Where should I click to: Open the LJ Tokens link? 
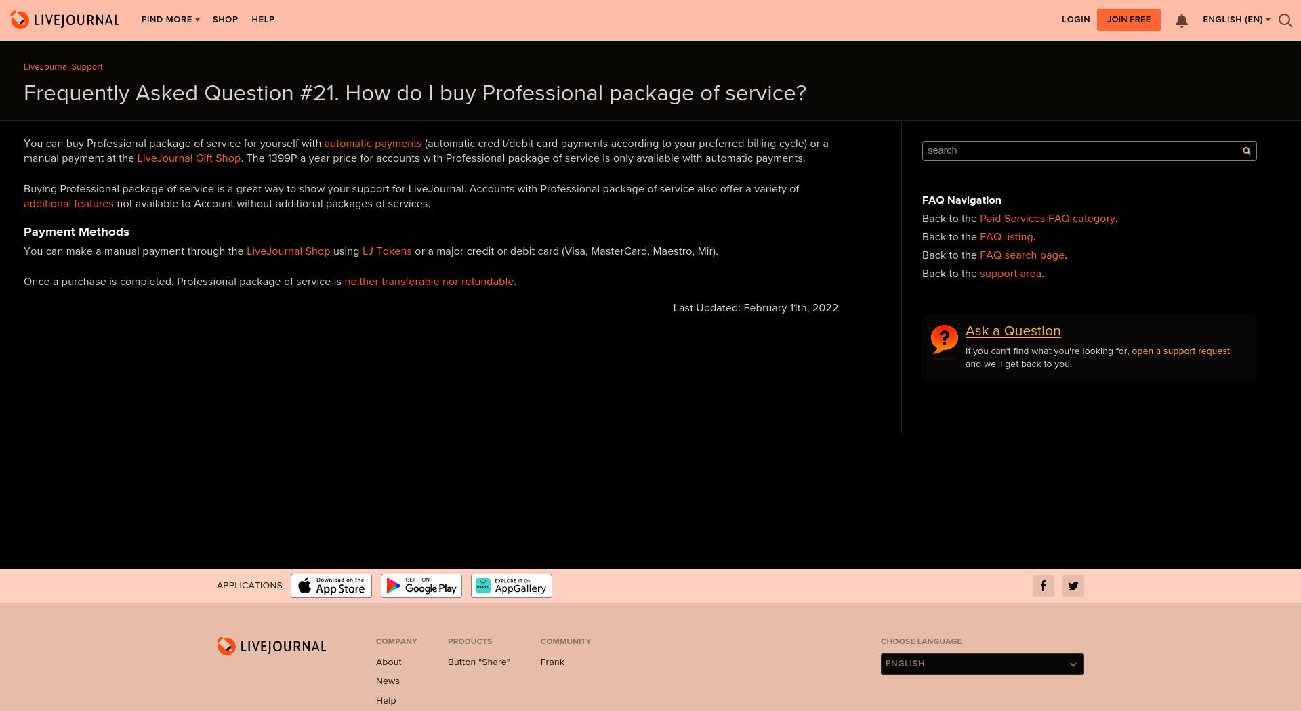coord(387,251)
